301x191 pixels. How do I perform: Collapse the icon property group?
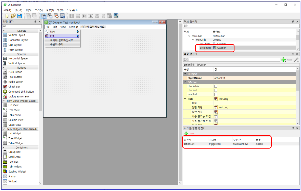[185, 99]
